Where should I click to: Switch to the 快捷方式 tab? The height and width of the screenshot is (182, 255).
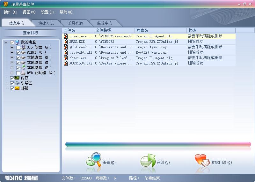(46, 23)
